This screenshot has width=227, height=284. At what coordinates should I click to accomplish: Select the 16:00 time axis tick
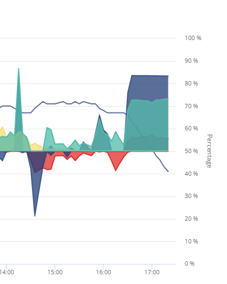coord(103,272)
